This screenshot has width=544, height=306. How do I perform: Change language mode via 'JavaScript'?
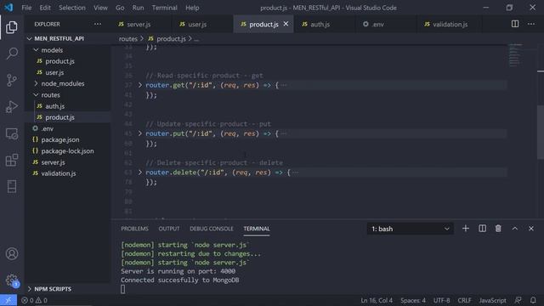pos(492,300)
